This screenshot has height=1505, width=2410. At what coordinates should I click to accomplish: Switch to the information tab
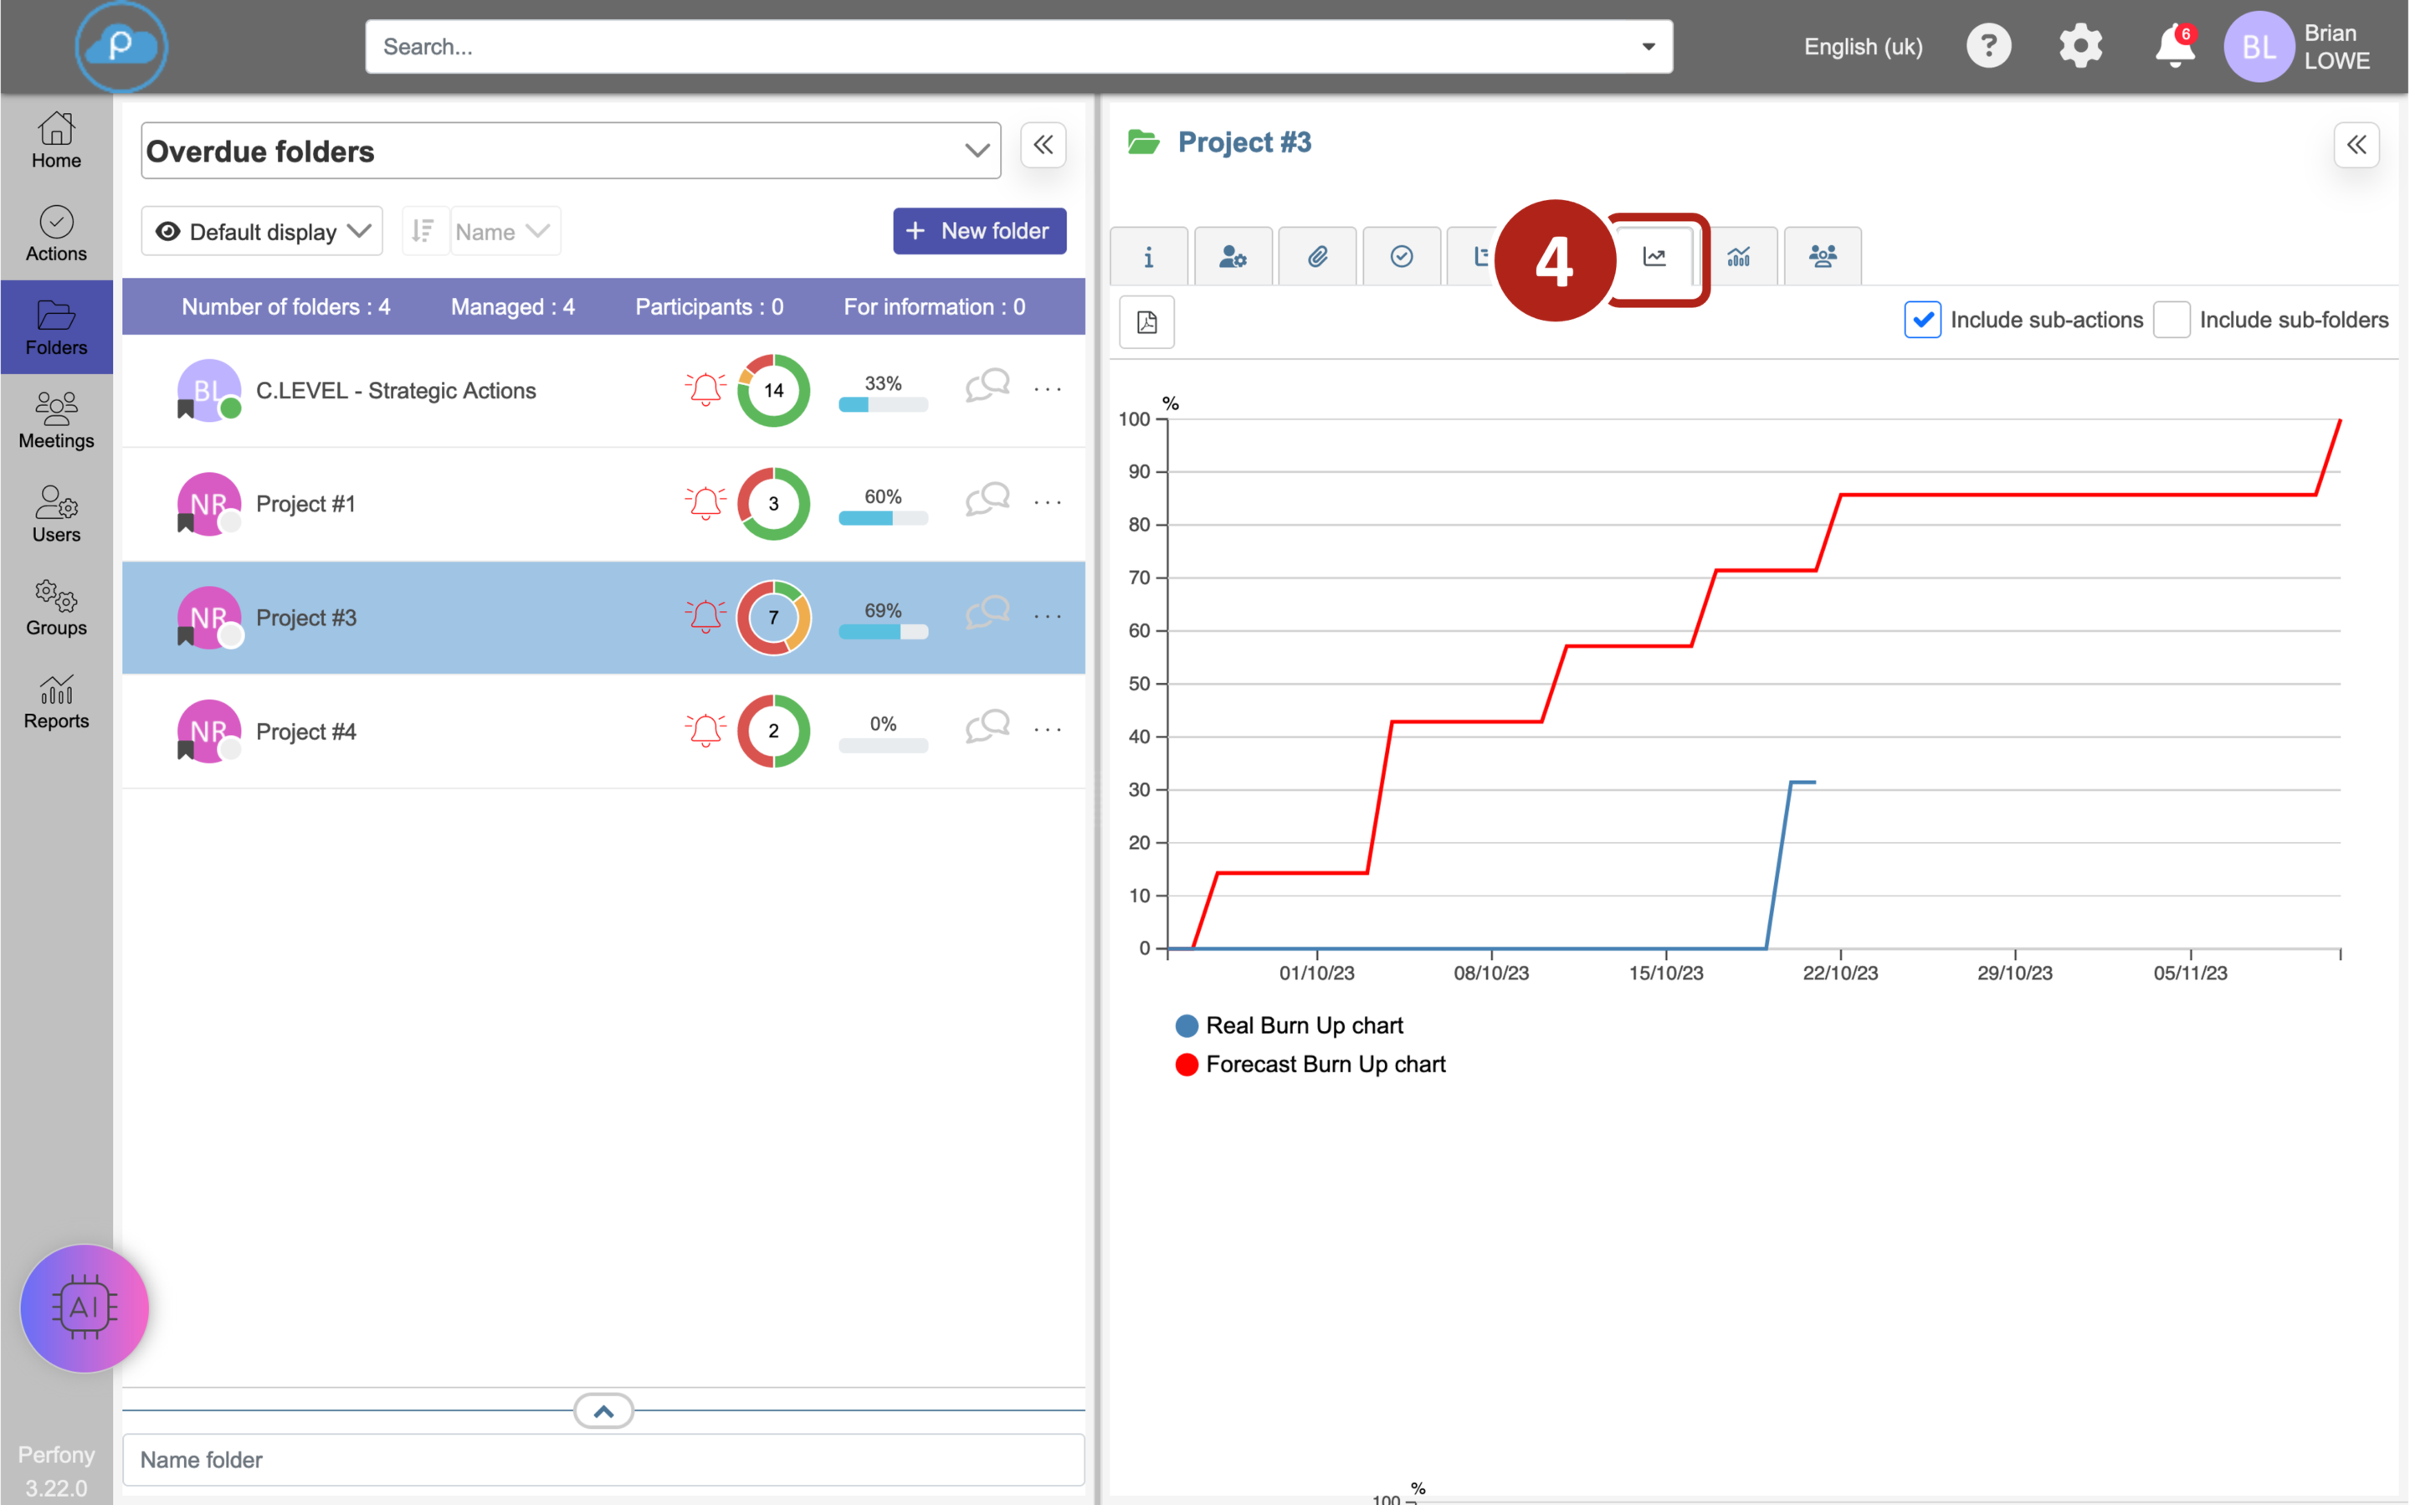point(1148,257)
